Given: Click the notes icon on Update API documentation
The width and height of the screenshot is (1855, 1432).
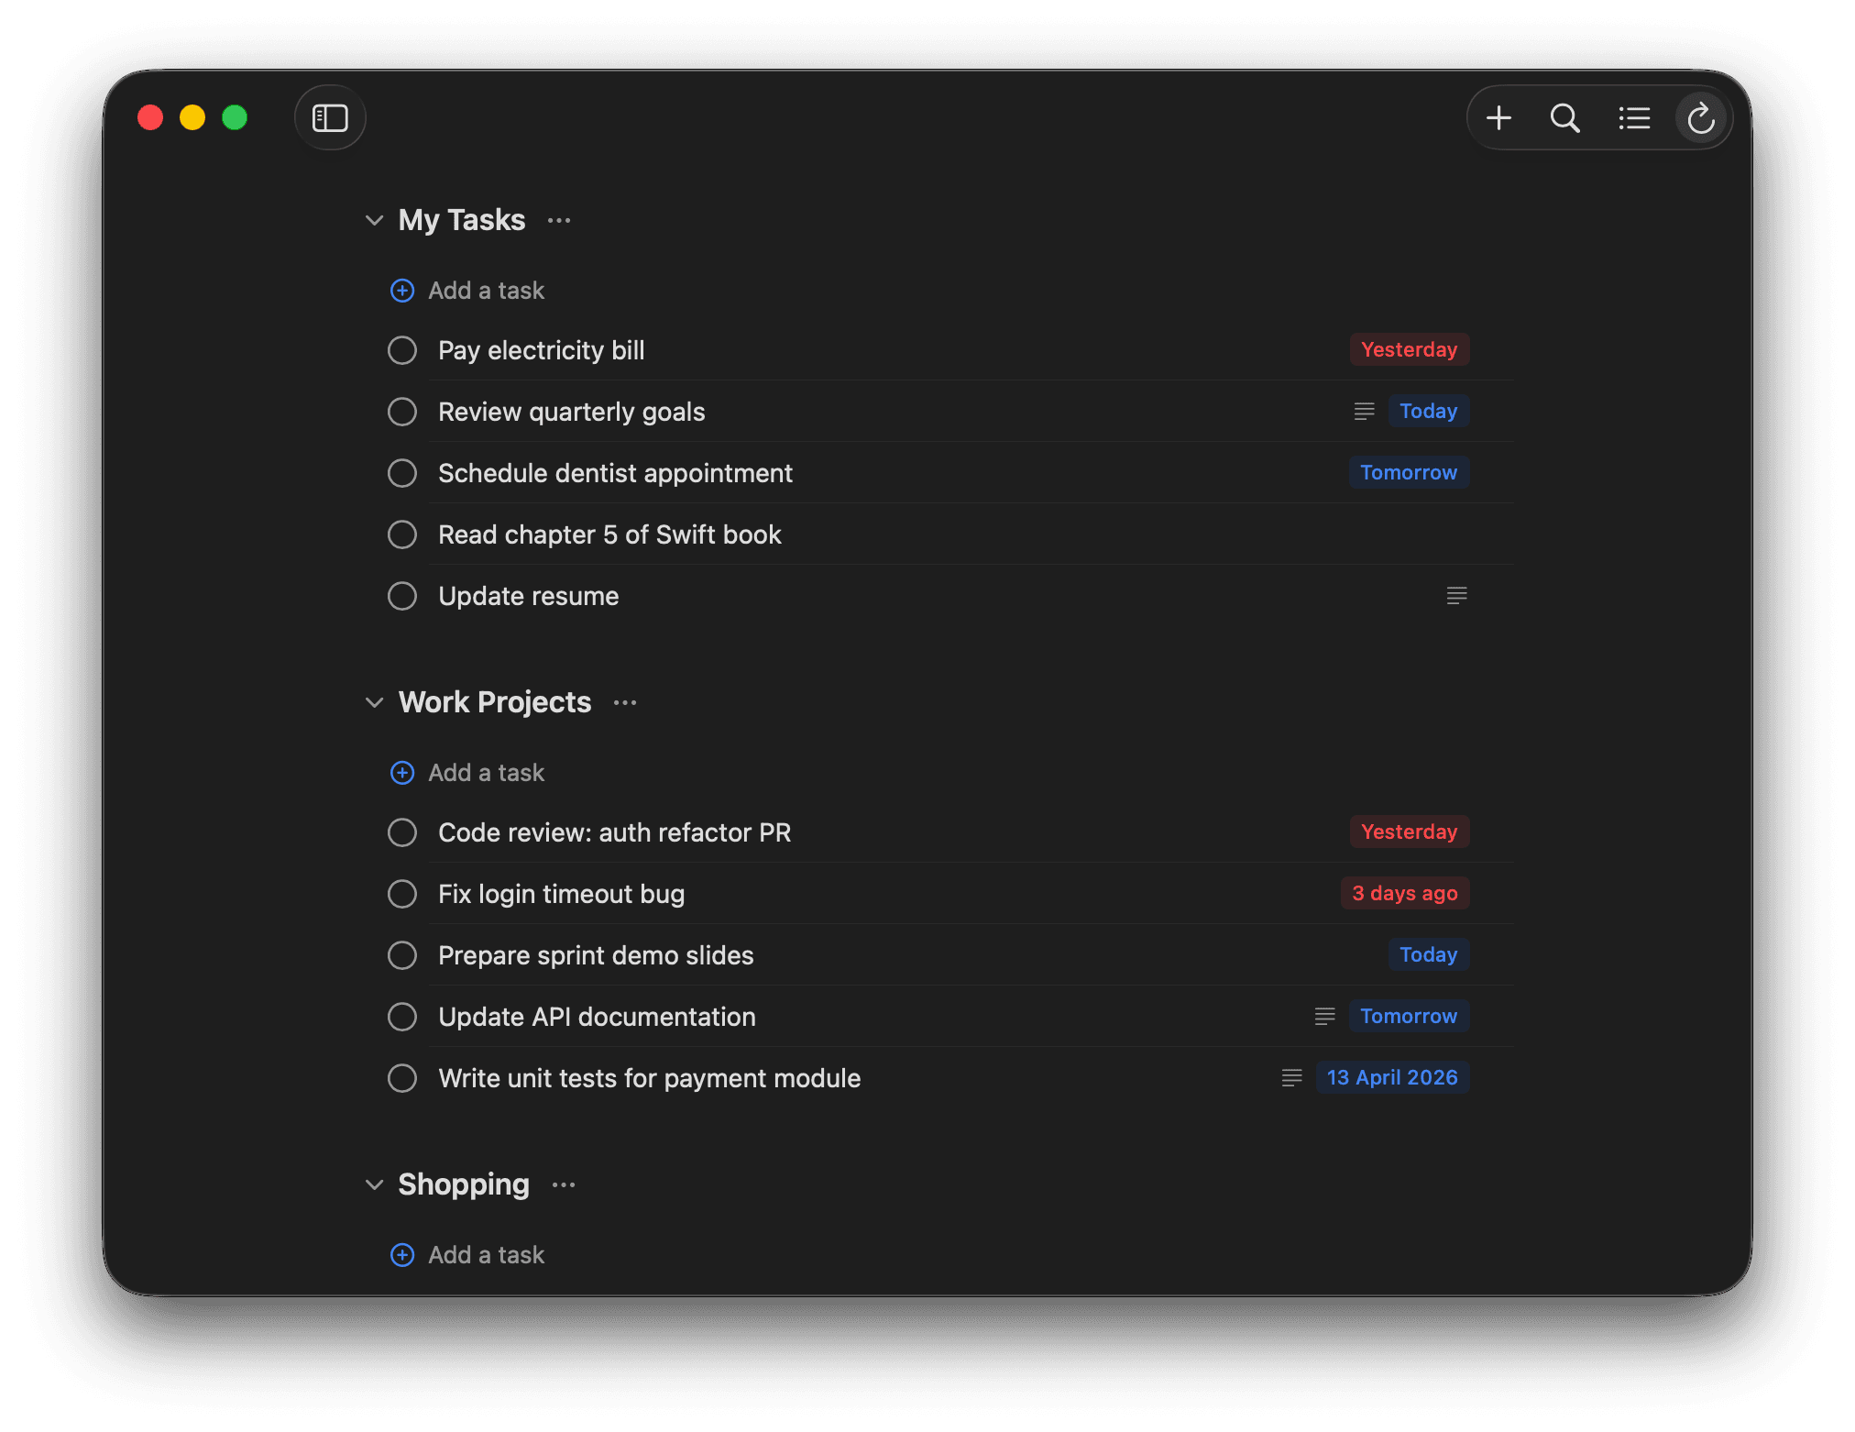Looking at the screenshot, I should pyautogui.click(x=1324, y=1016).
